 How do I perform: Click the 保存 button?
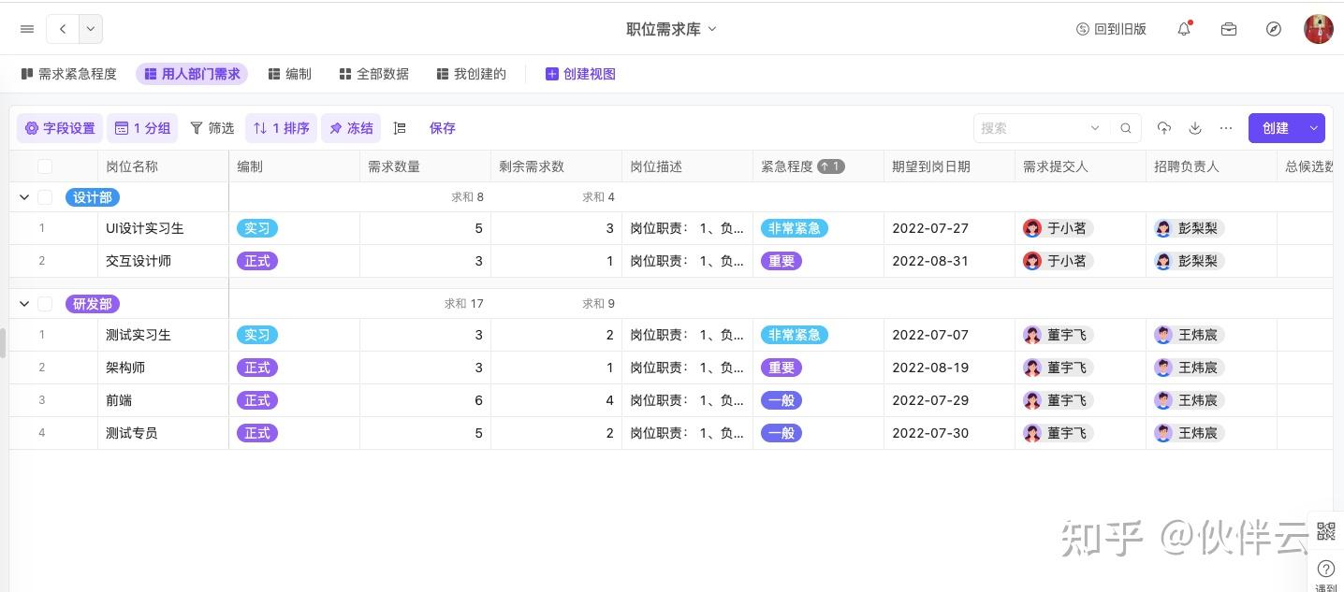pyautogui.click(x=443, y=128)
